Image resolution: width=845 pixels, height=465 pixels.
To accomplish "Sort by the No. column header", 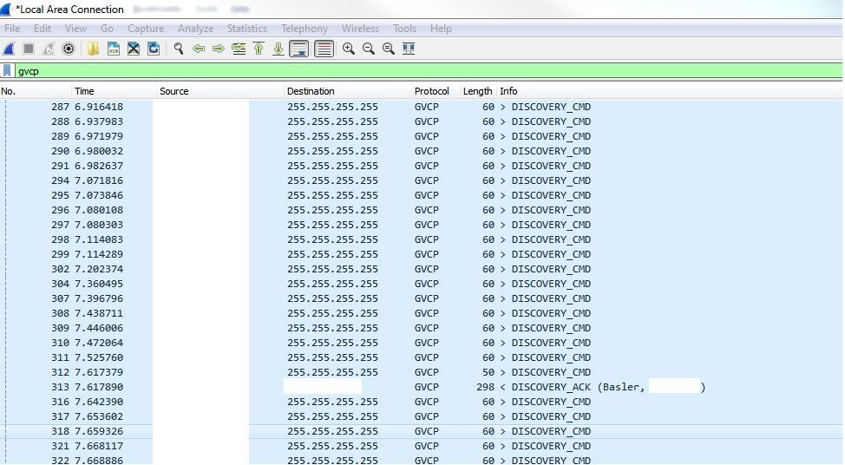I will (36, 91).
